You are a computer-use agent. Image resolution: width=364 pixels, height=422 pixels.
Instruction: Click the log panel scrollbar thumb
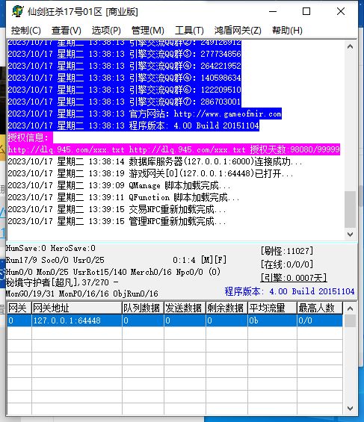pos(350,209)
